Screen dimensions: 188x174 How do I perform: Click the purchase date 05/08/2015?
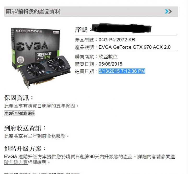tap(110, 64)
